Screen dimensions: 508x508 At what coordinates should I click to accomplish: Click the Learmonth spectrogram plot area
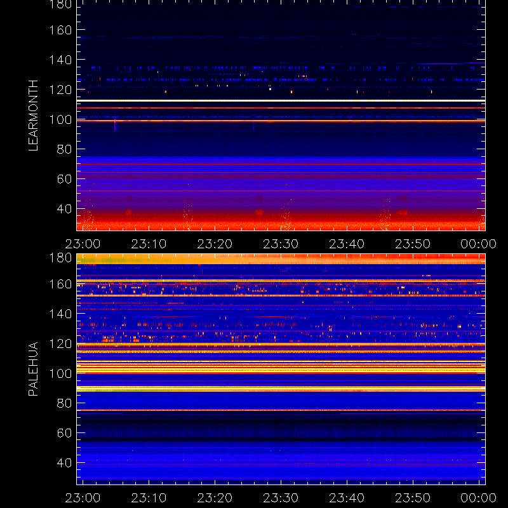(281, 116)
